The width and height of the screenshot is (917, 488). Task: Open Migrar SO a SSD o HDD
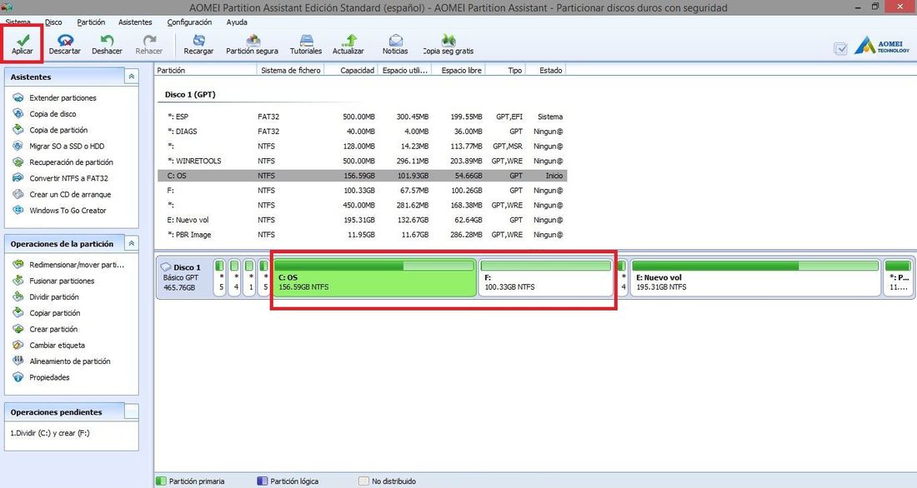click(67, 146)
